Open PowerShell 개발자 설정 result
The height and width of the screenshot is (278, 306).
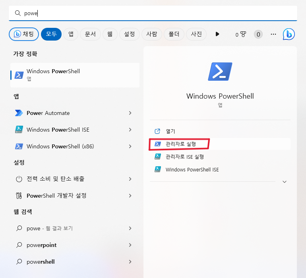click(75, 196)
